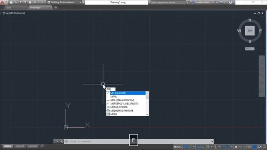Select MERGE (UNION) from the suggestion list

126,107
